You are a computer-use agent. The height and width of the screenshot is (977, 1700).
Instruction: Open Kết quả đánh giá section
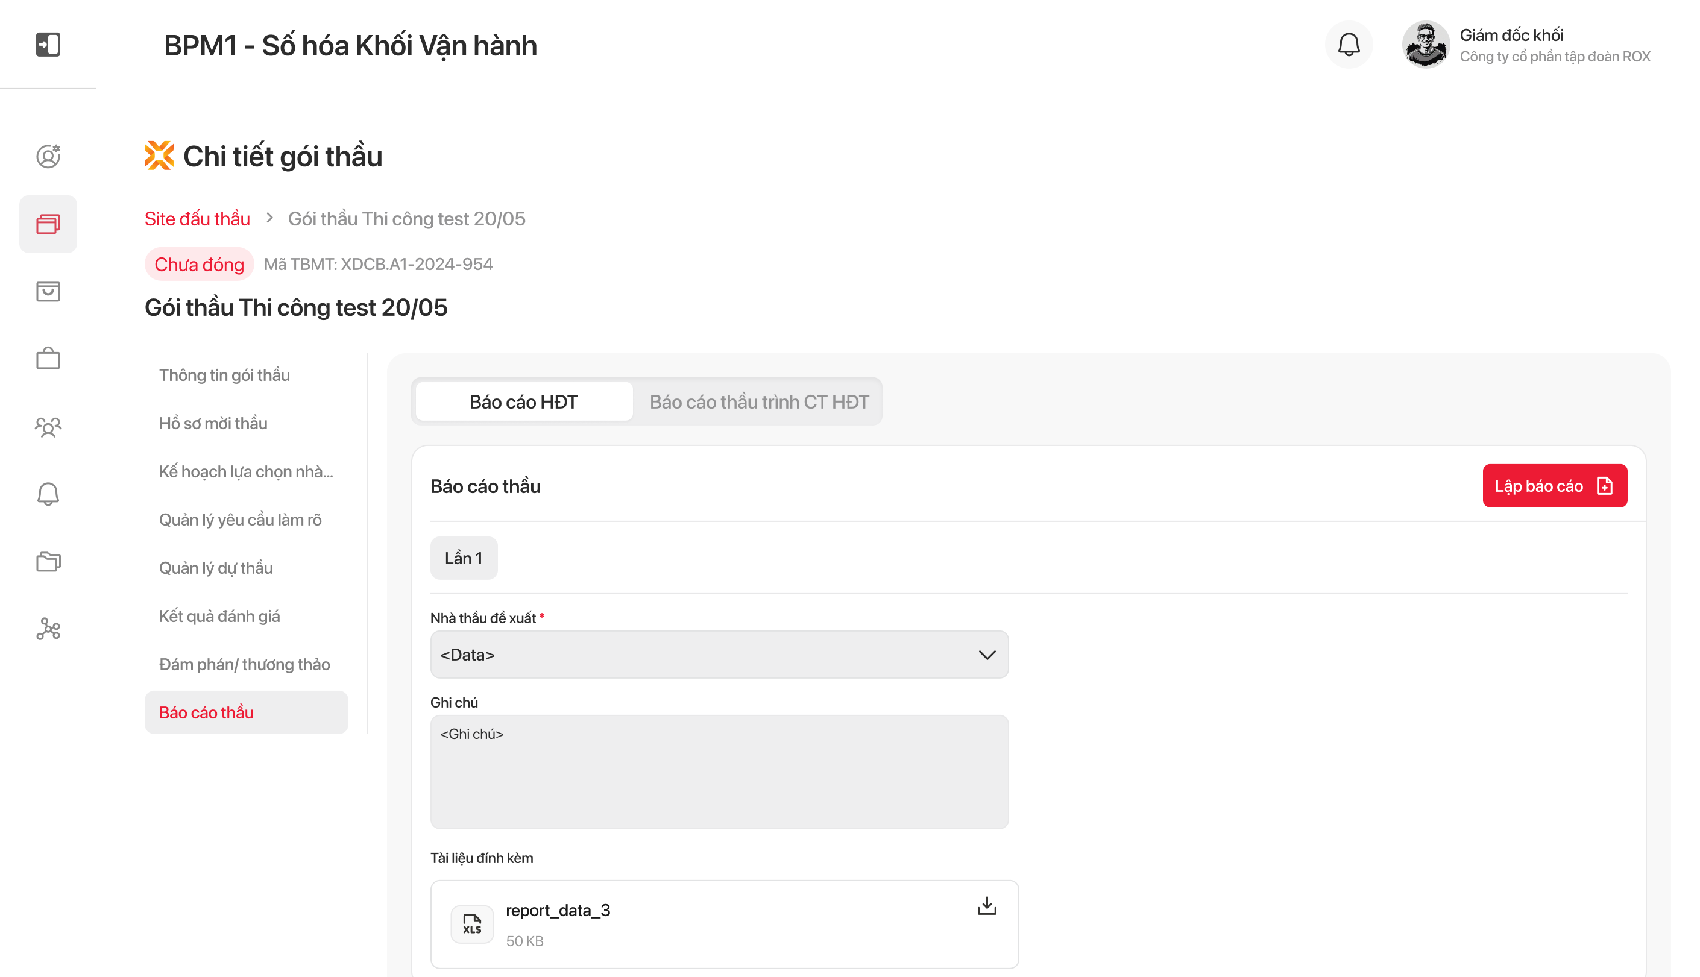pos(219,616)
